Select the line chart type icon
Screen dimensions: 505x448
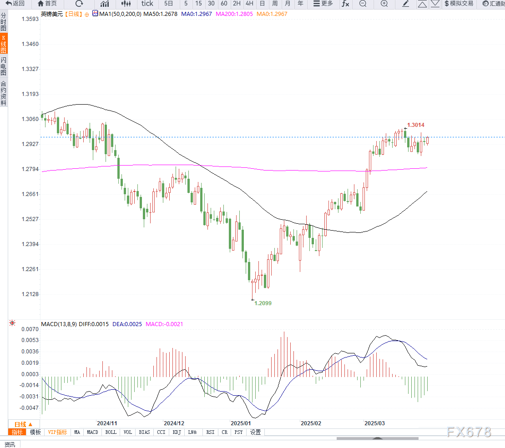pos(105,4)
